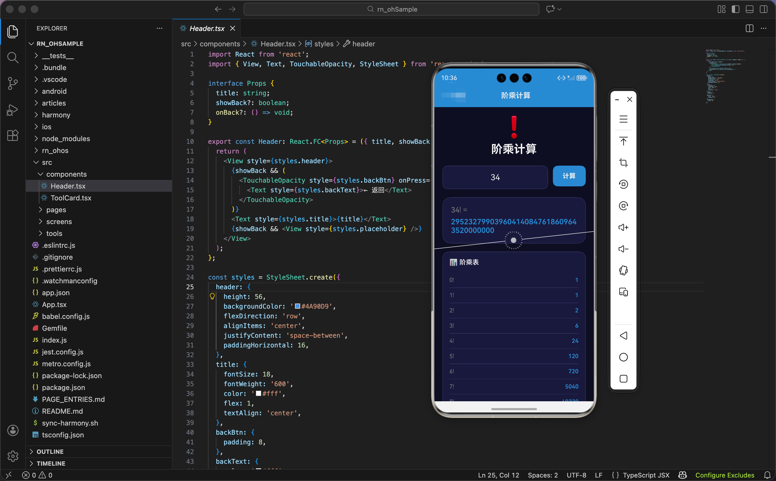
Task: Click the emulator volume down icon
Action: point(623,249)
